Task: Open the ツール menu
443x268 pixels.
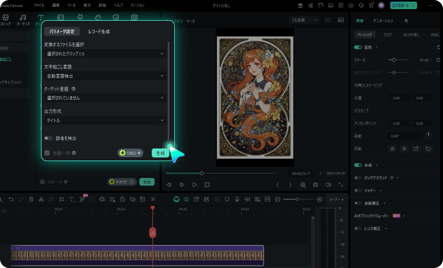Action: (71, 5)
